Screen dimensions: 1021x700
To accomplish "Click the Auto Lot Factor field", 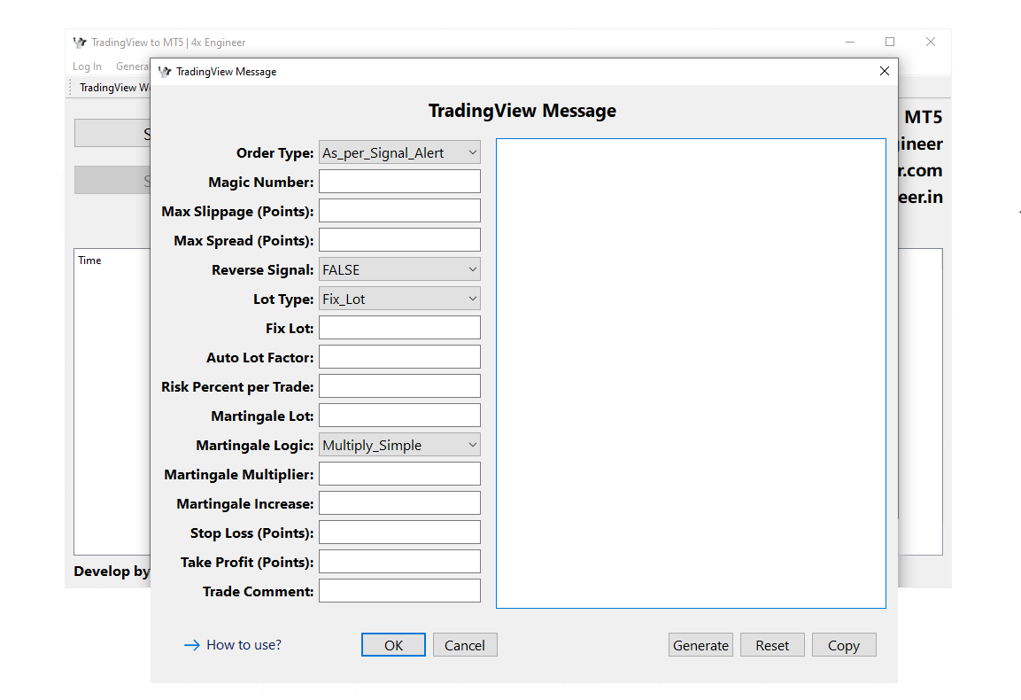I will coord(399,357).
